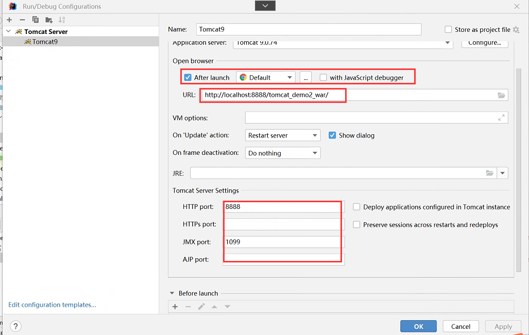Click the IntelliJ icon in title bar

point(12,6)
